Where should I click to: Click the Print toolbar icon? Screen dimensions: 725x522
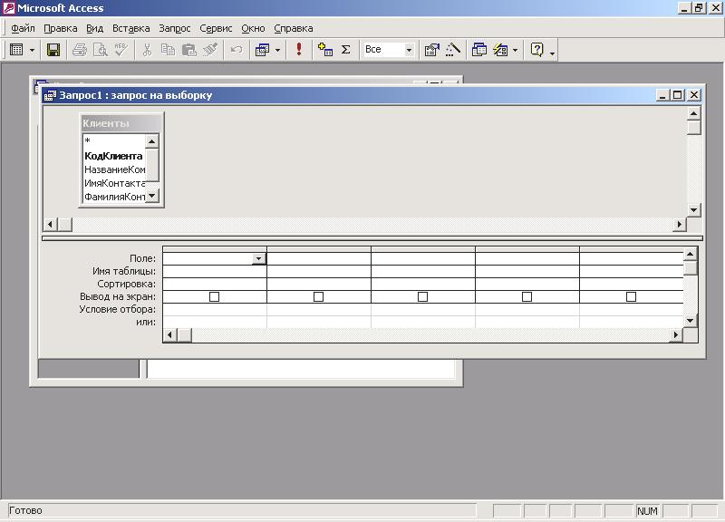[x=80, y=50]
